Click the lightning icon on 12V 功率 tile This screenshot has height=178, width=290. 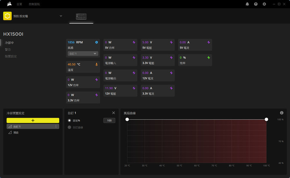(97, 80)
